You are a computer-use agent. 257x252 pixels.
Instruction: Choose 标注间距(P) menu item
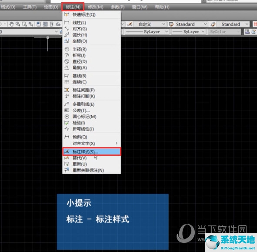[92, 90]
